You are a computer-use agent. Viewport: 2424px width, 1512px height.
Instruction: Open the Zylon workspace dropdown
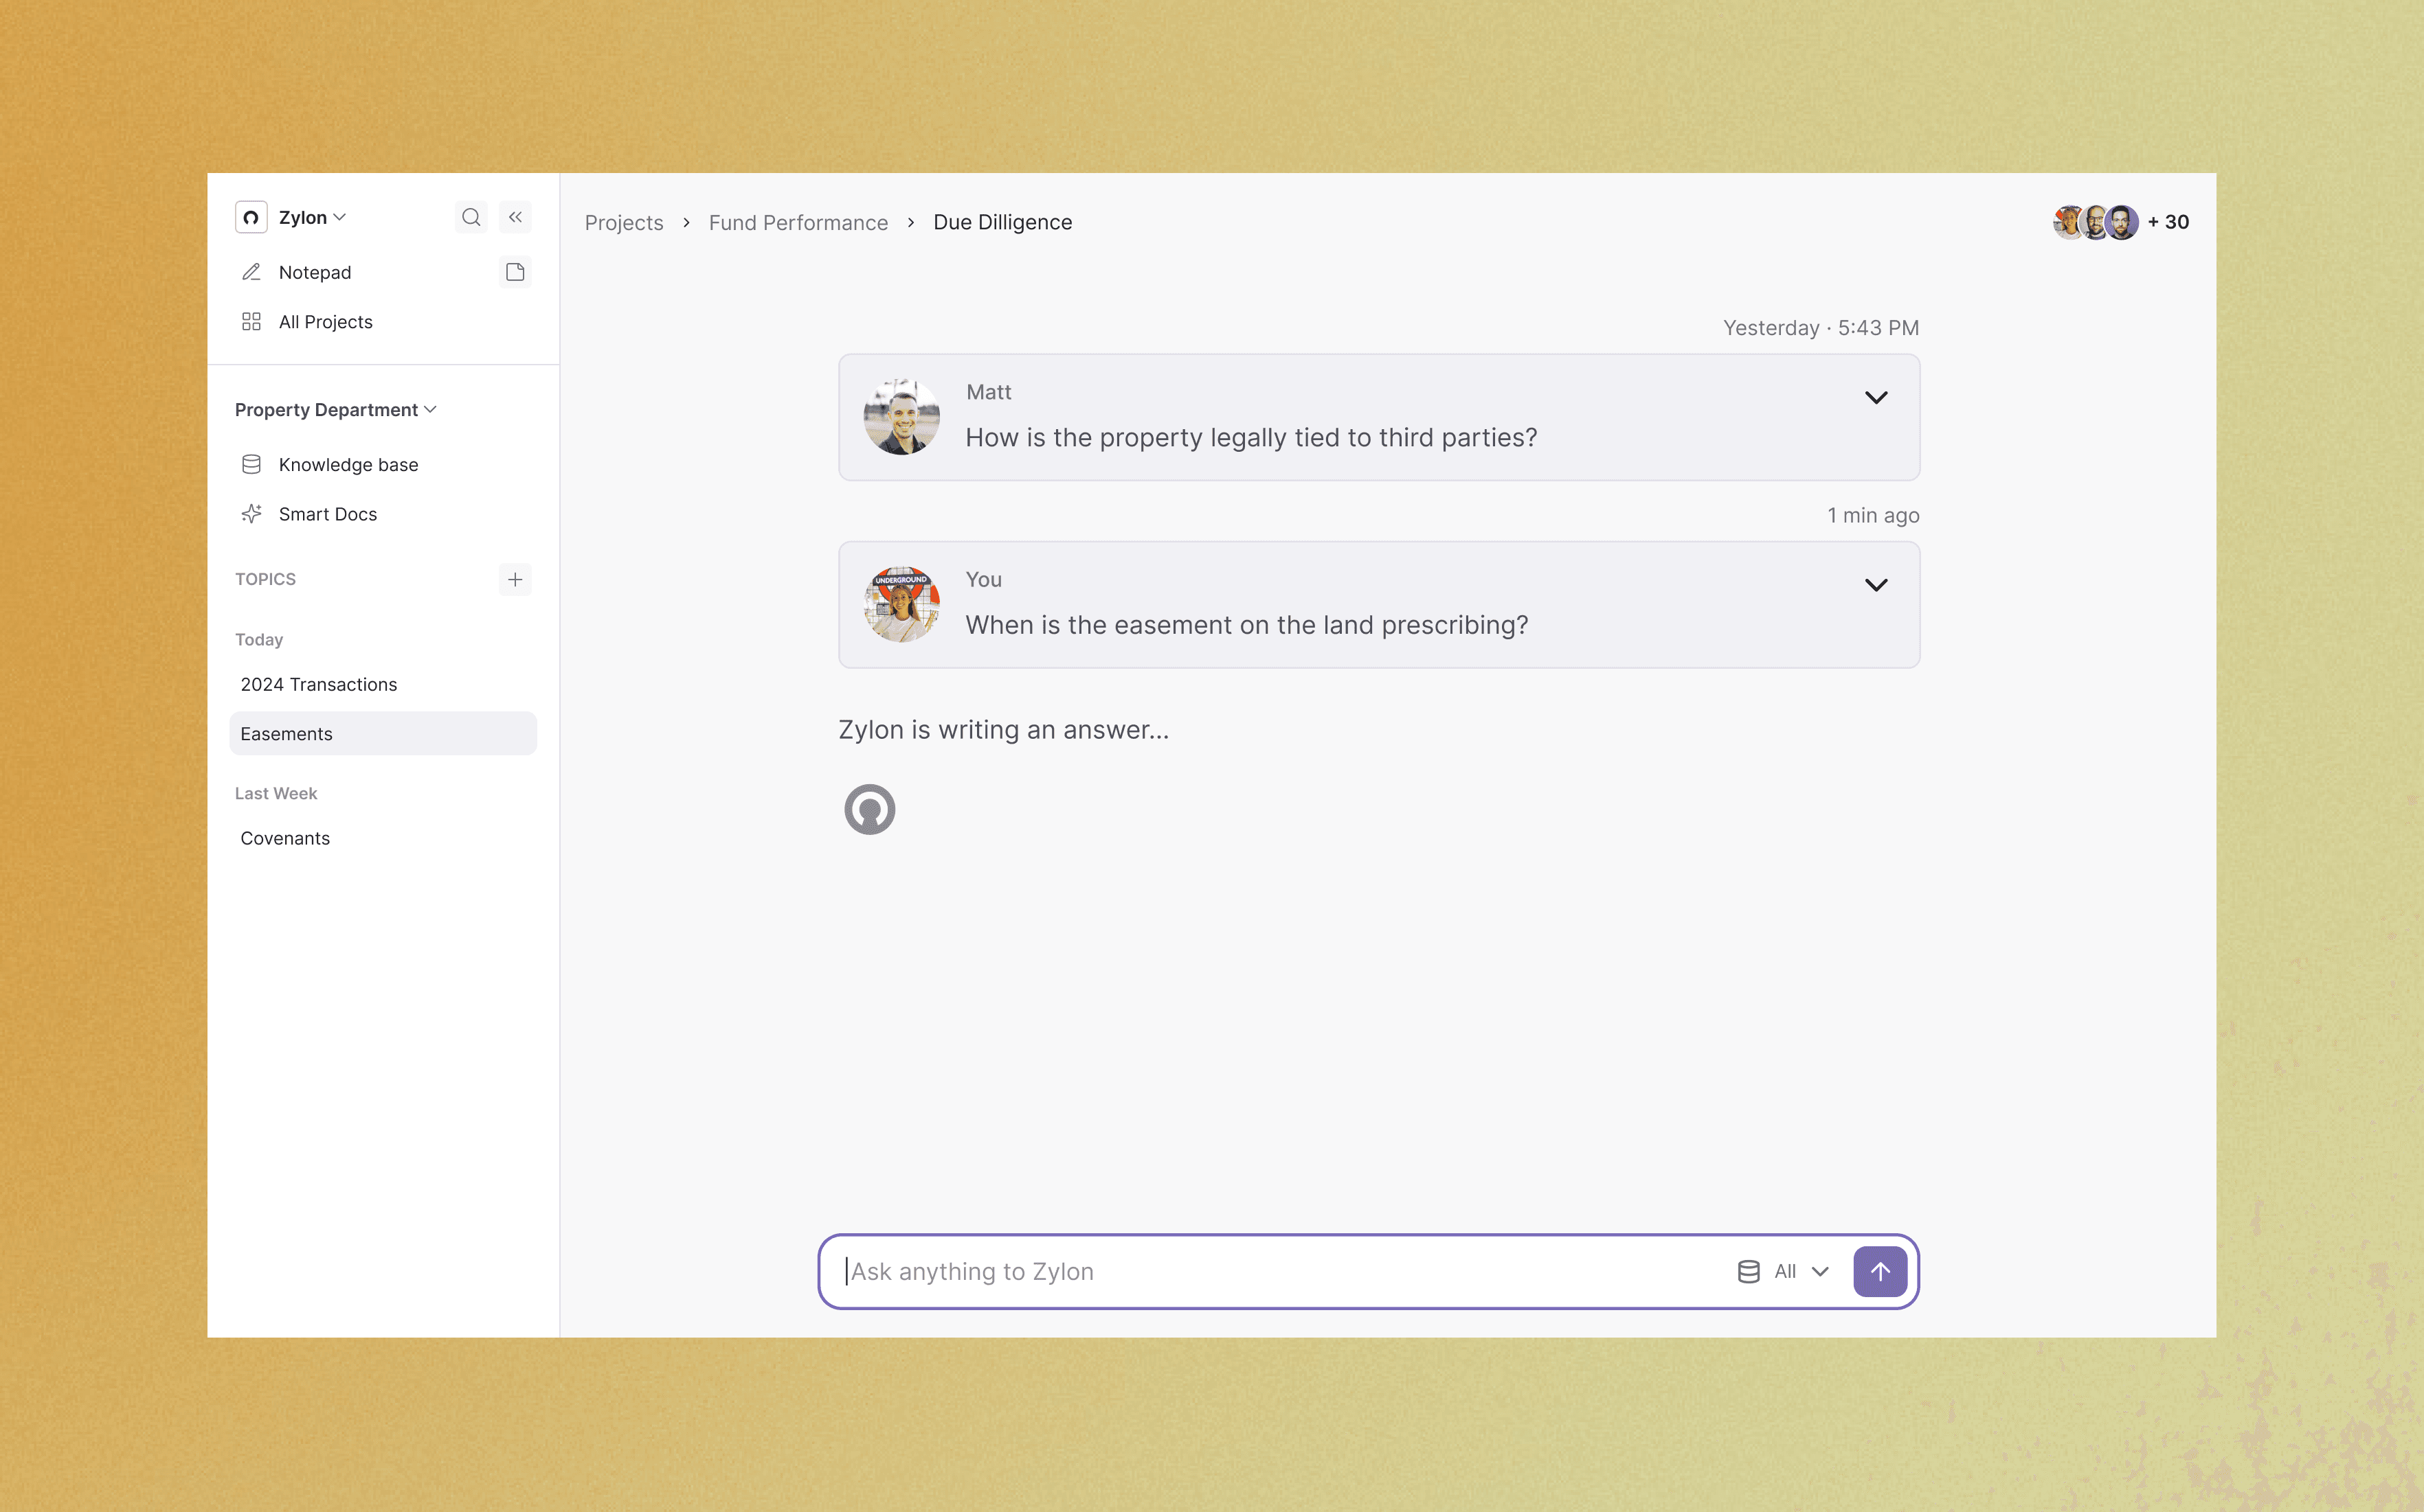(312, 217)
